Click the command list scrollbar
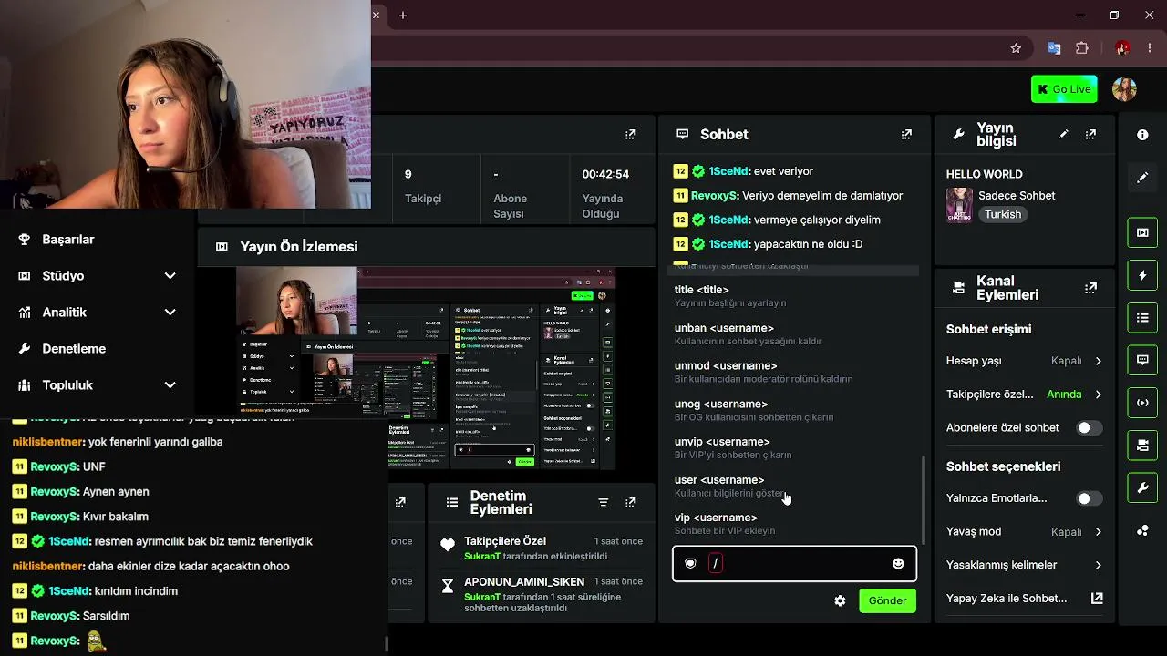The image size is (1167, 656). [x=923, y=499]
